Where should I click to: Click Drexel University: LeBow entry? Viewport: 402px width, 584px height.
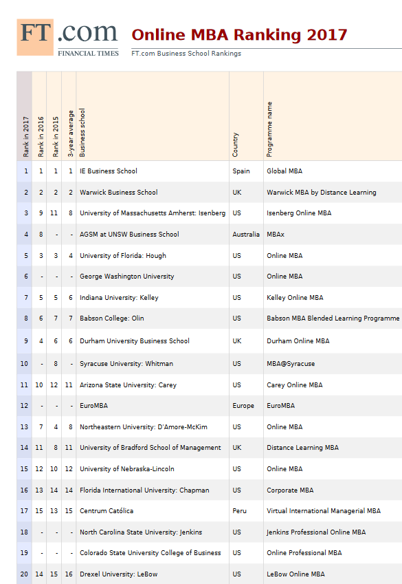118,574
